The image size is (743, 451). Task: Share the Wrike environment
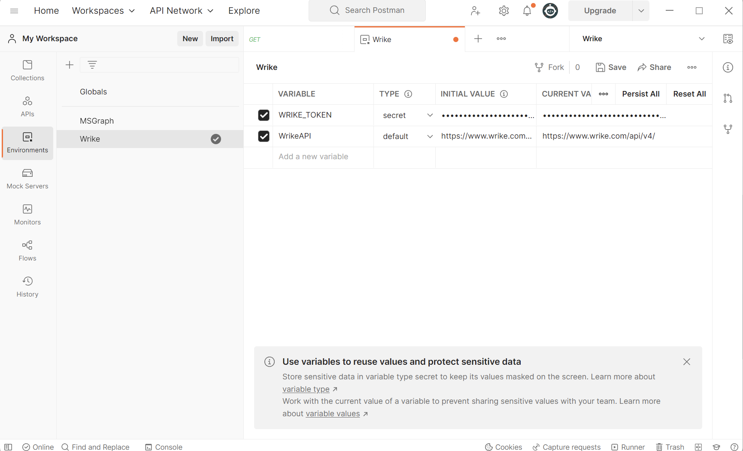coord(655,67)
